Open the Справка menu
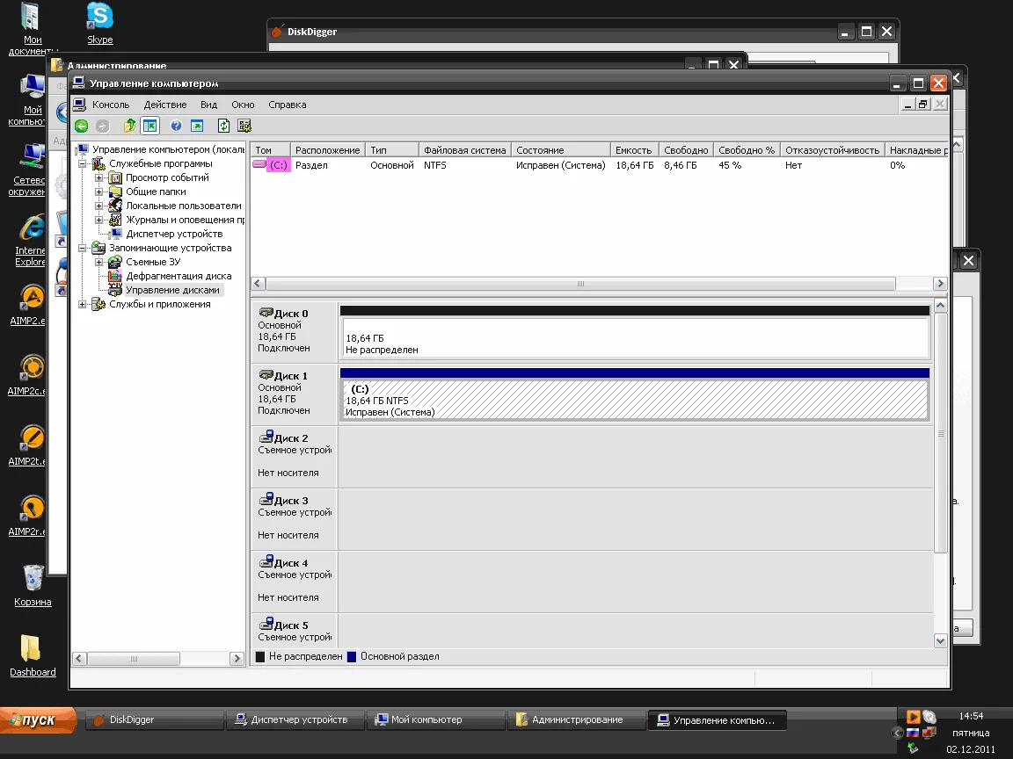Screen dimensions: 1013x759 click(x=288, y=105)
